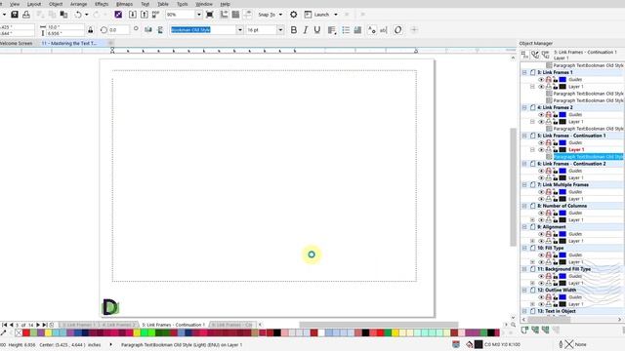This screenshot has width=625, height=351.
Task: Toggle the eye on Guides under 4: Link Frames 2
Action: tap(541, 115)
